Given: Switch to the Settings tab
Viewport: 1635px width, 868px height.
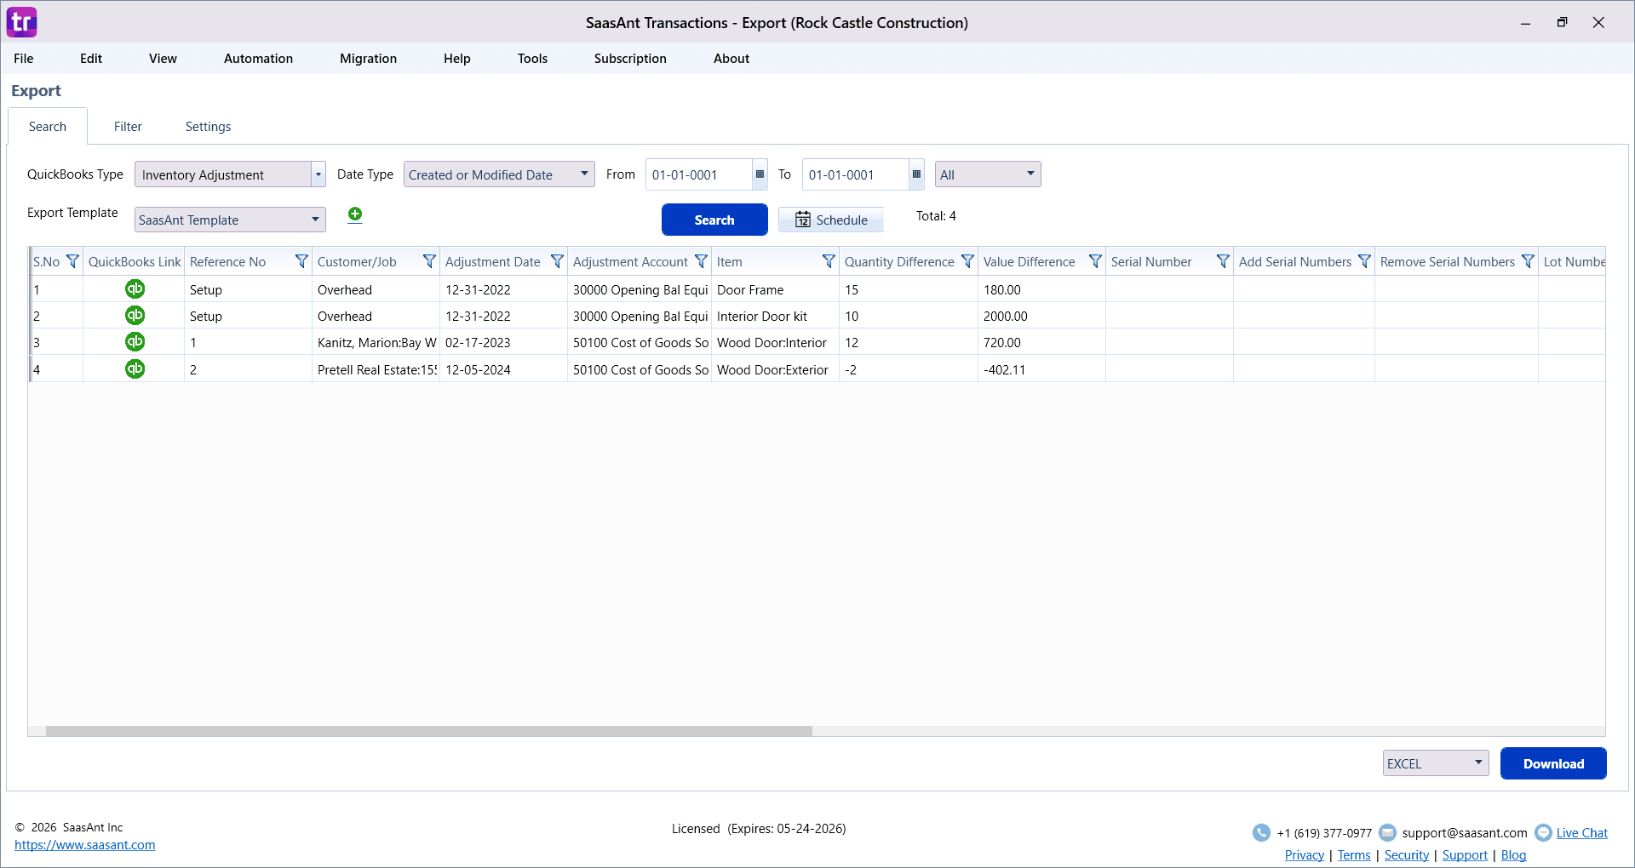Looking at the screenshot, I should pos(208,127).
